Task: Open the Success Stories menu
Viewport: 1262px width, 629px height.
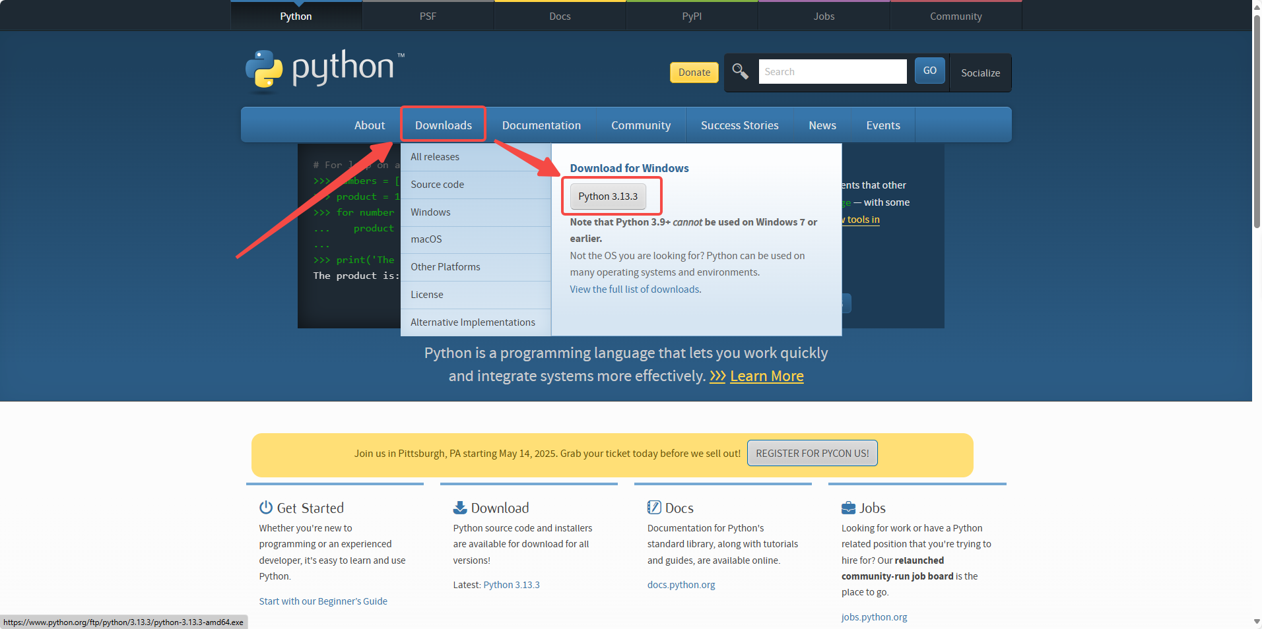Action: click(739, 125)
